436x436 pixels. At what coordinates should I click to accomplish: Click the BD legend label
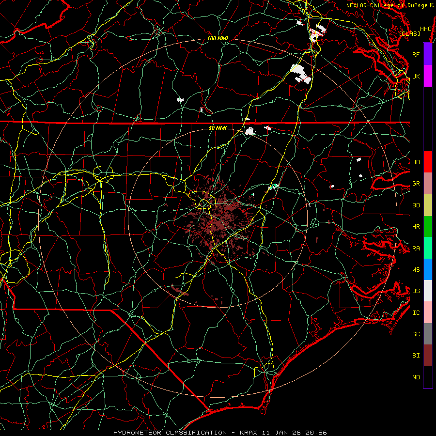416,205
